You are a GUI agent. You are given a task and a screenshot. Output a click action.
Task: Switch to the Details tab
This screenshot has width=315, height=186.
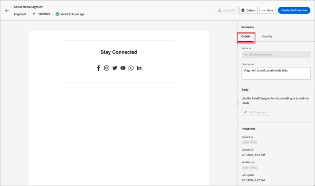pyautogui.click(x=246, y=37)
